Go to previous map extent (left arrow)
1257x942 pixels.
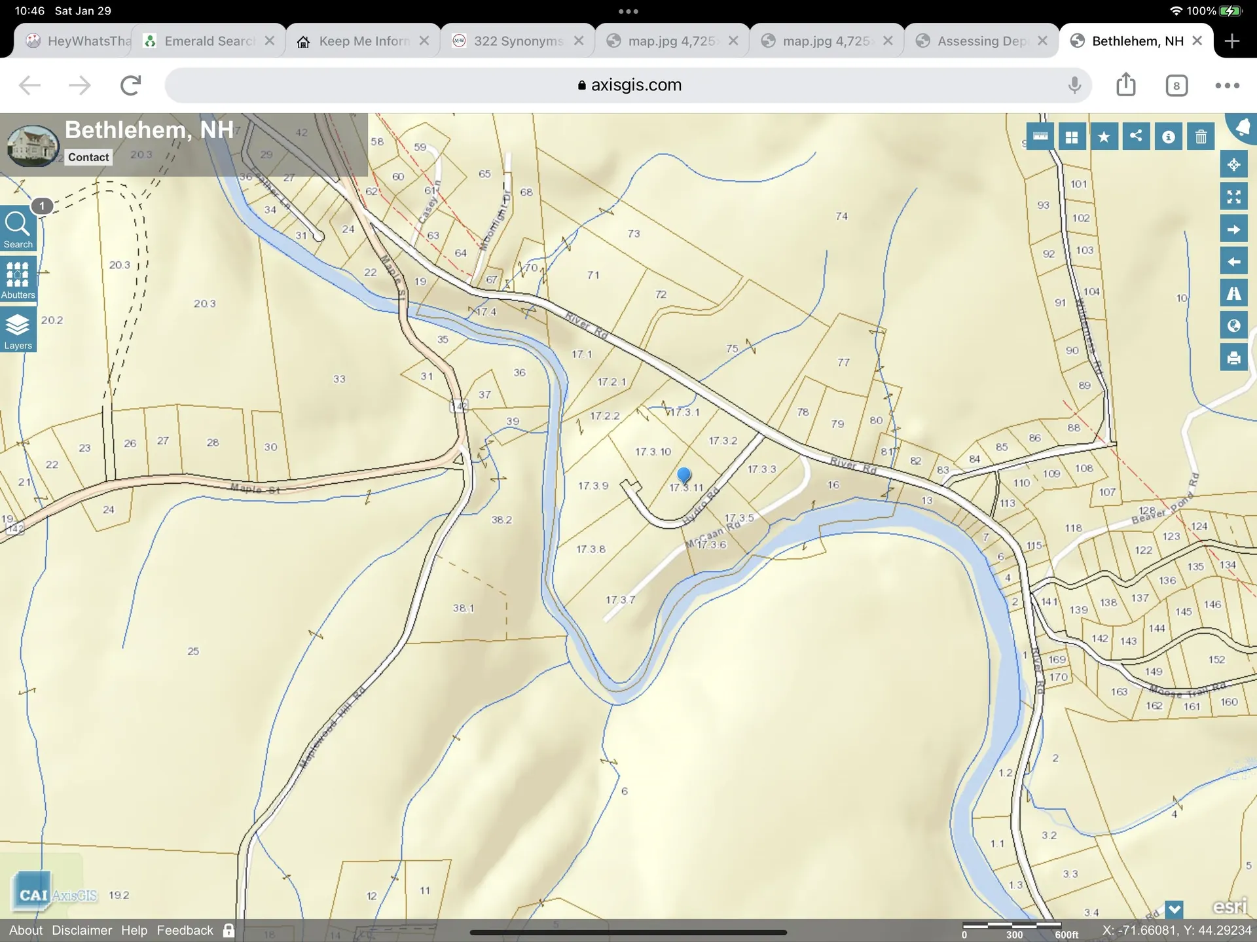(x=1234, y=261)
